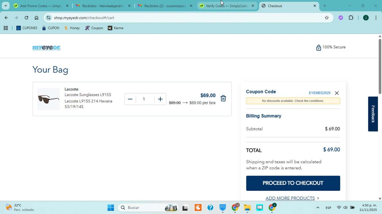Click the 100% Secure lock icon
The width and height of the screenshot is (382, 214).
coord(318,47)
